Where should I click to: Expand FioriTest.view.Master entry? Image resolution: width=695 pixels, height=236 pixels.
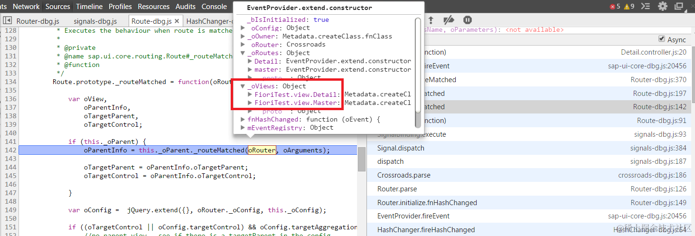pos(250,103)
